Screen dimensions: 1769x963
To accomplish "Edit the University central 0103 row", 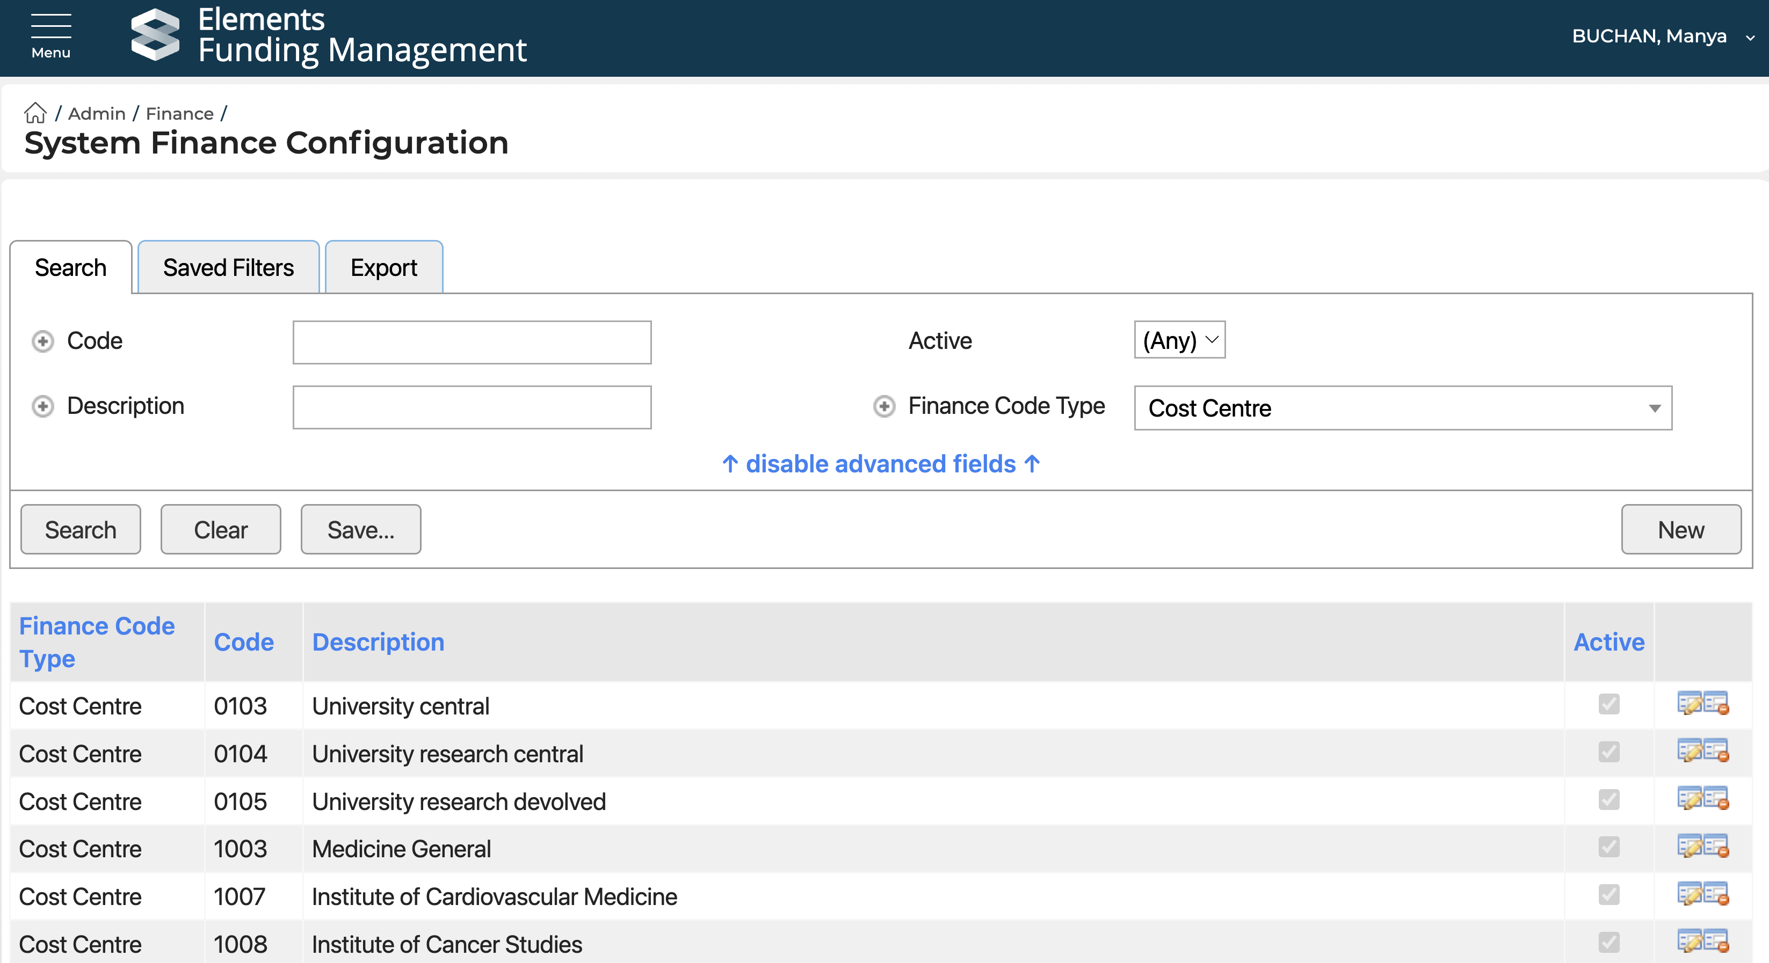I will point(1690,704).
